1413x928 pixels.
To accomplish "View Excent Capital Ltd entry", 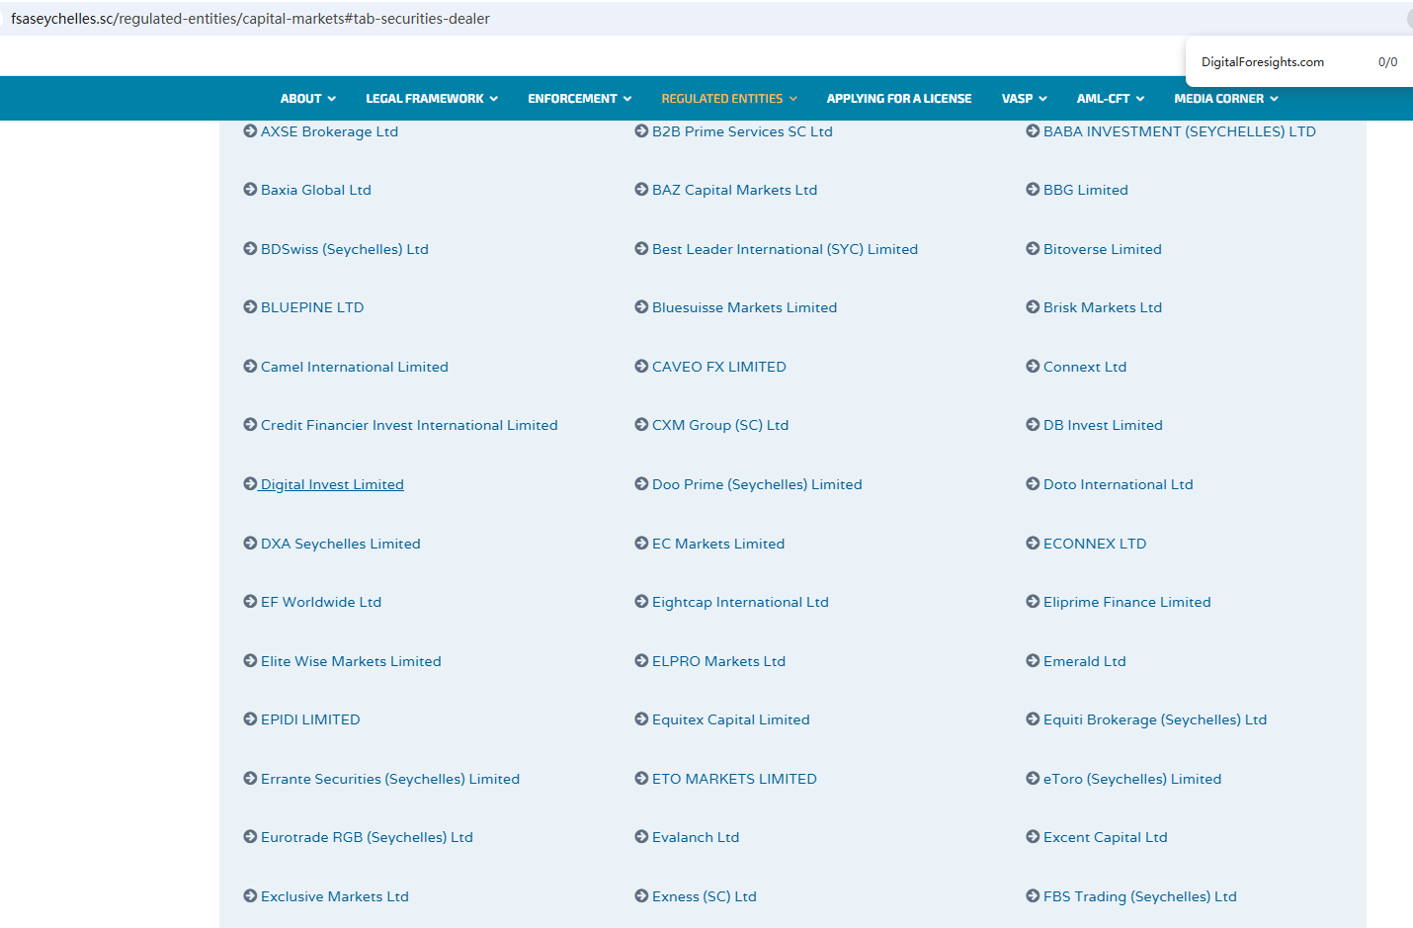I will coord(1105,837).
